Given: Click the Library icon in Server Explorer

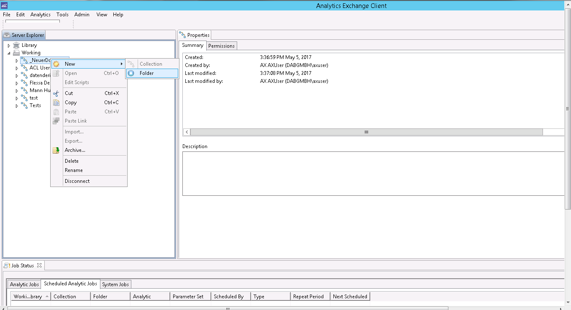Looking at the screenshot, I should pos(16,45).
